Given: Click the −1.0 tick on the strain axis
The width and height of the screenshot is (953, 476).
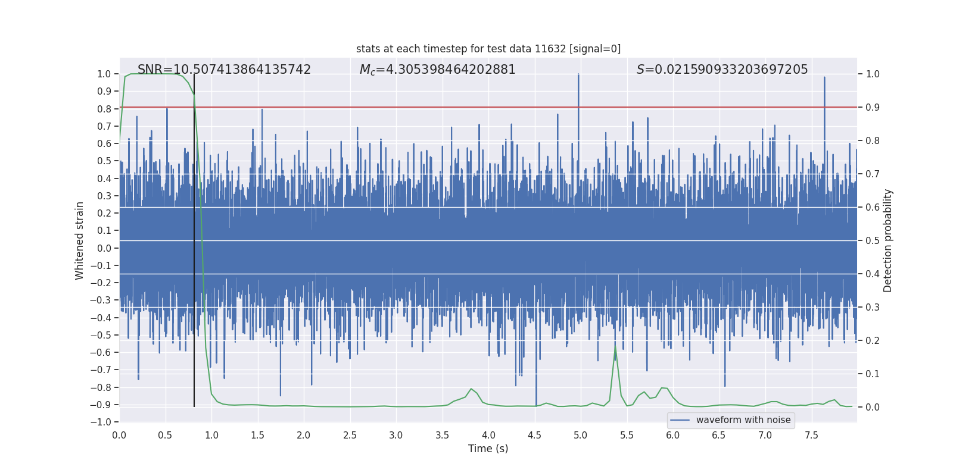Looking at the screenshot, I should point(104,422).
